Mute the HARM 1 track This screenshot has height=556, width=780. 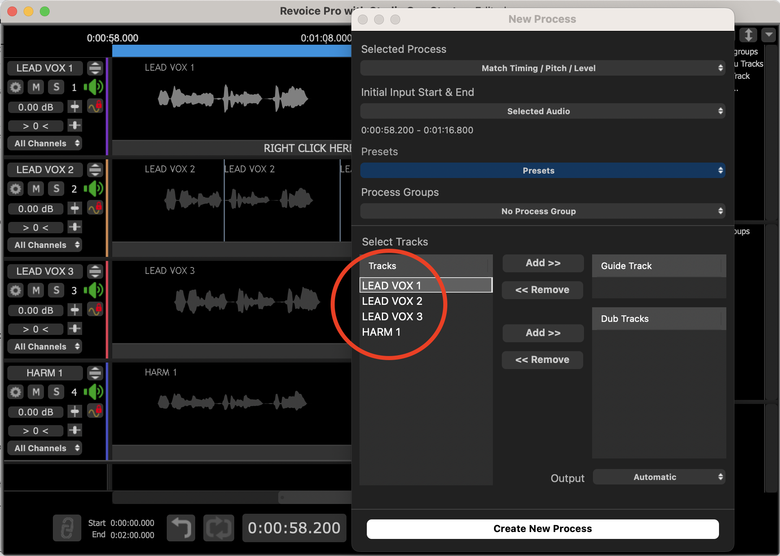[x=36, y=392]
